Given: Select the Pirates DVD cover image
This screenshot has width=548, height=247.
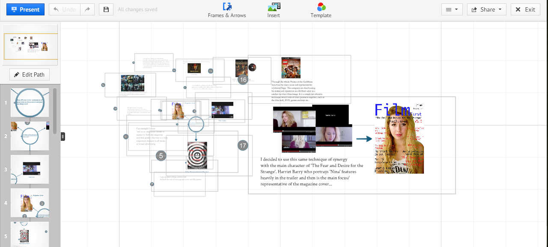Looking at the screenshot, I should 241,68.
